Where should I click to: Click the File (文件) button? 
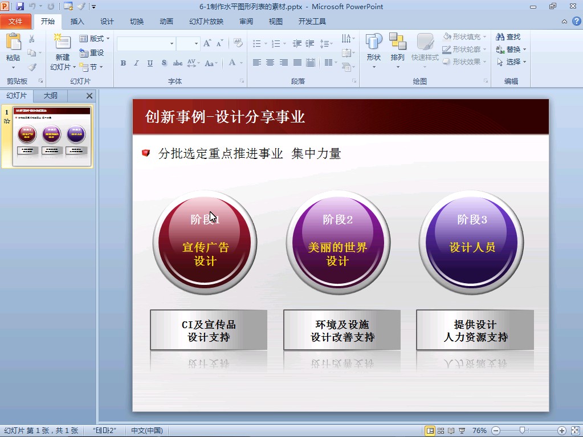[x=15, y=22]
